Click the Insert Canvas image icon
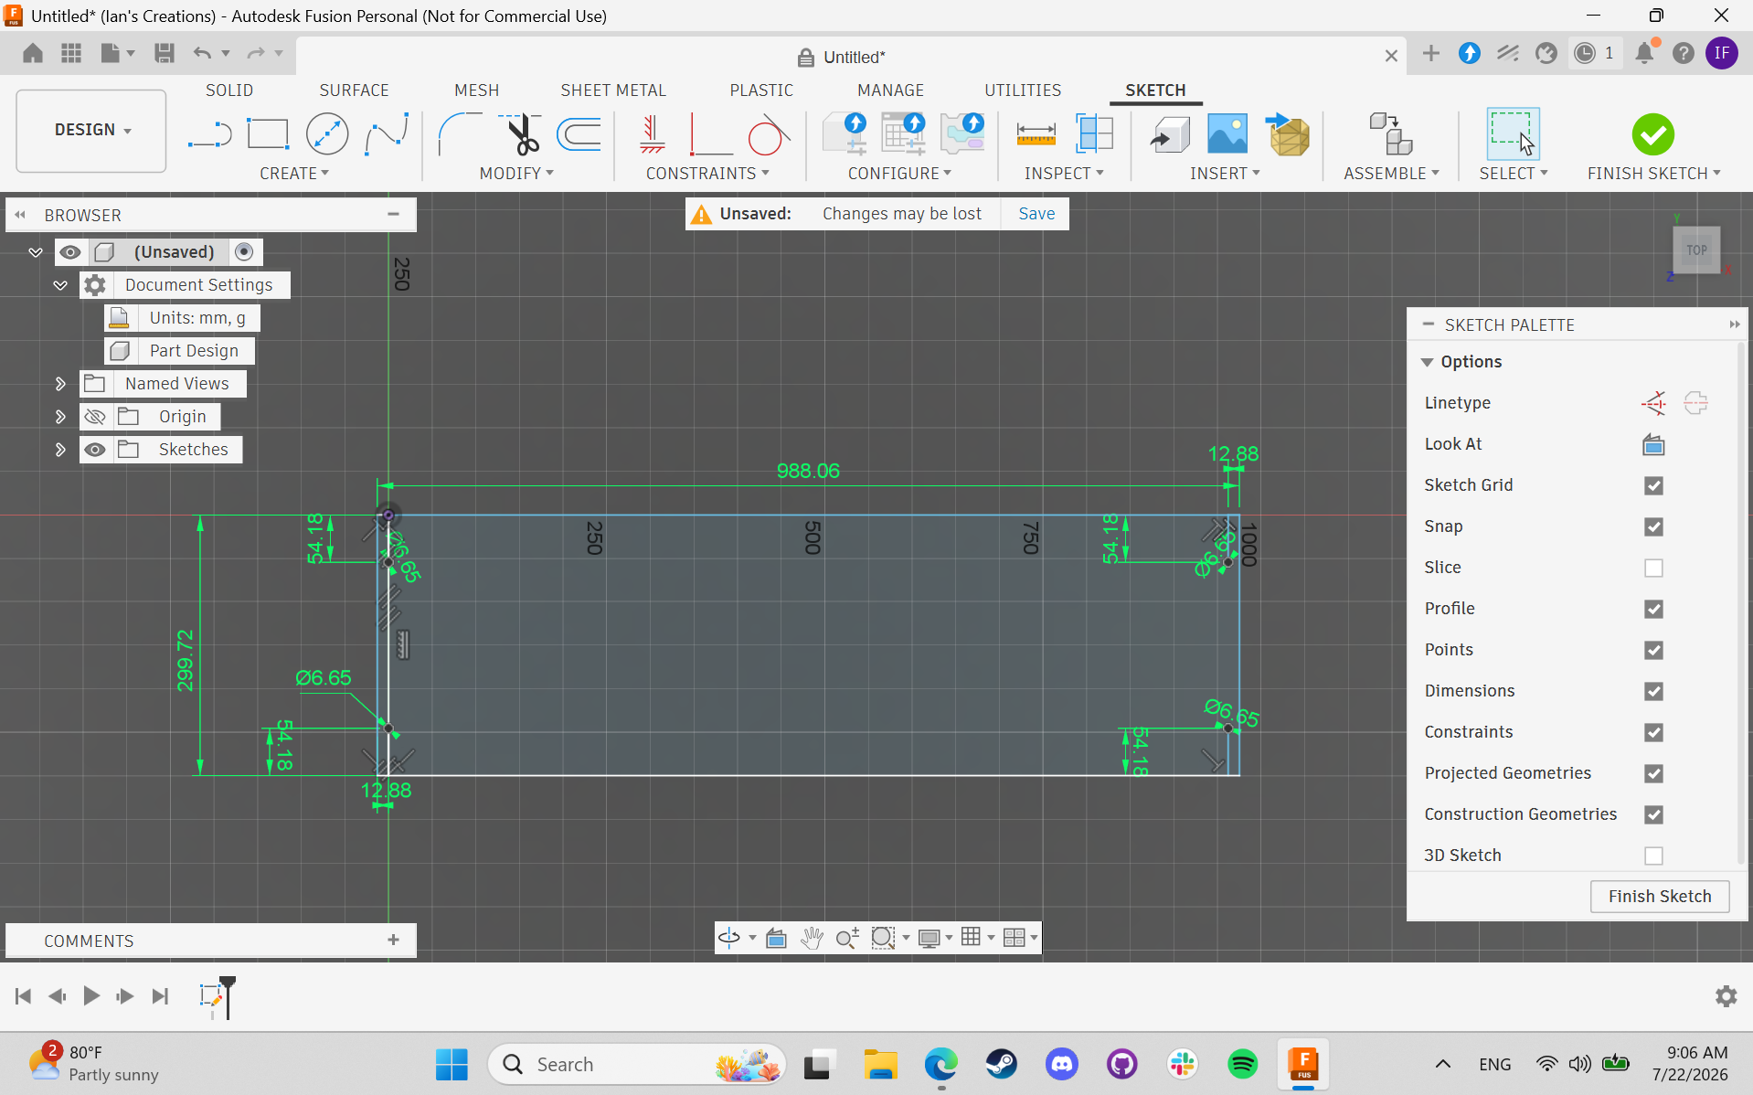The height and width of the screenshot is (1095, 1753). (x=1227, y=134)
